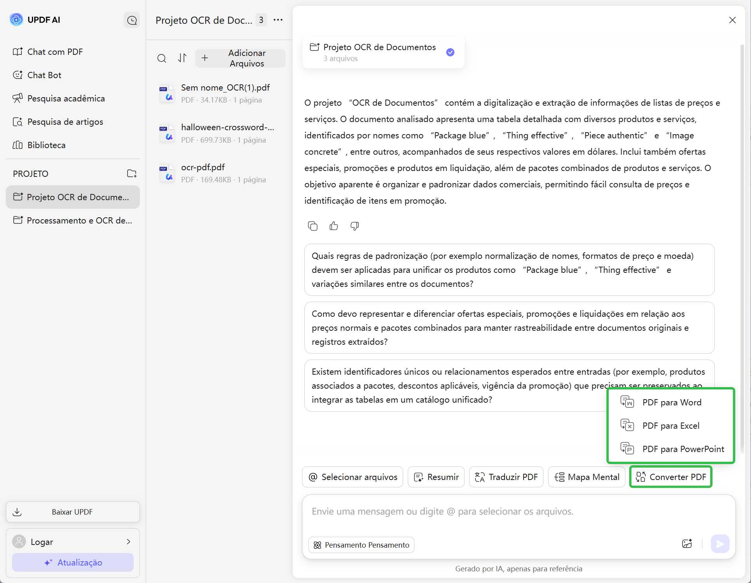Open the Biblioteca section

point(47,145)
